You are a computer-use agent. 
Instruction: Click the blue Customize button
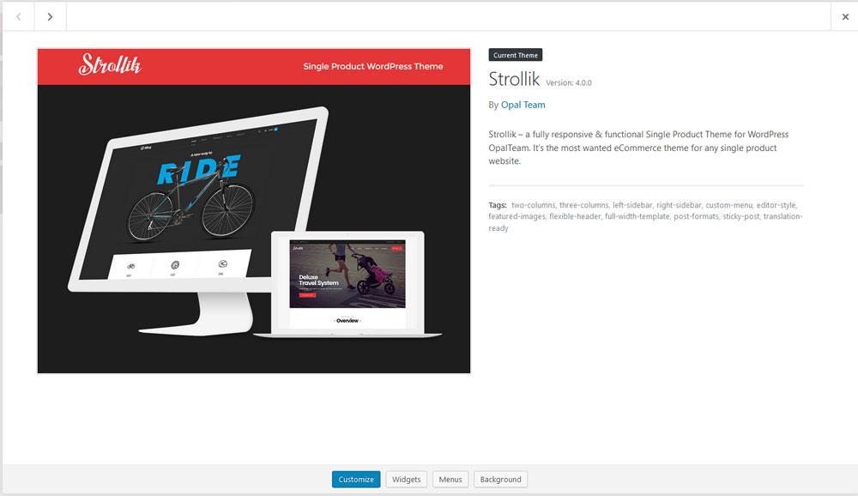pos(356,479)
